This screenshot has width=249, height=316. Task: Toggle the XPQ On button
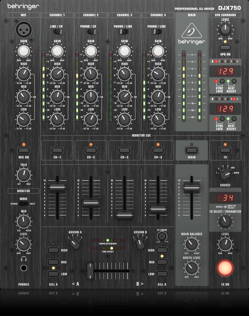point(225,48)
